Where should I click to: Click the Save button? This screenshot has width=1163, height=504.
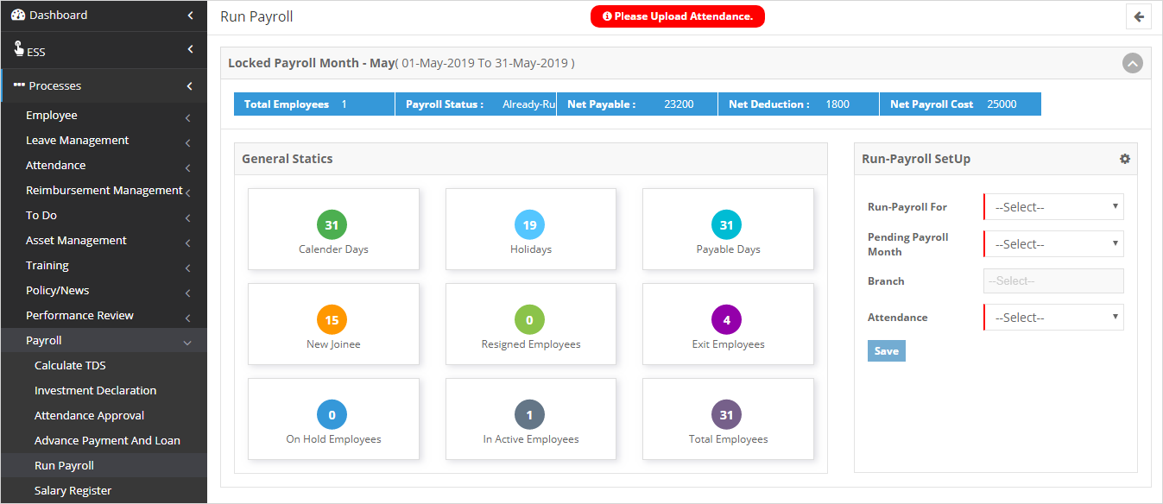886,350
